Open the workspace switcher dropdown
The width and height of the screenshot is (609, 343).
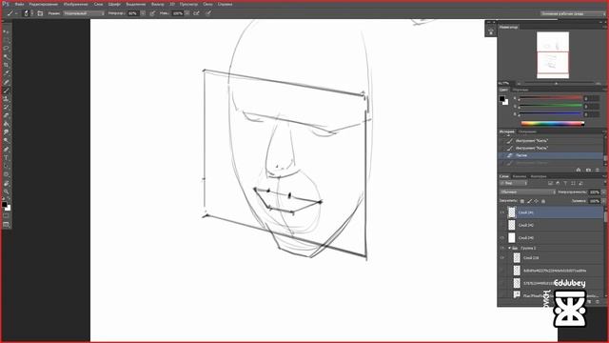point(573,13)
